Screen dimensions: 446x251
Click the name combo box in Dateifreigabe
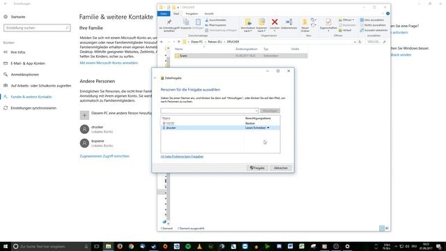pos(209,111)
